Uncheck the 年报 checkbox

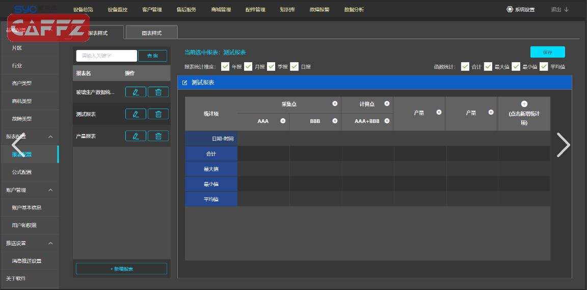point(225,66)
